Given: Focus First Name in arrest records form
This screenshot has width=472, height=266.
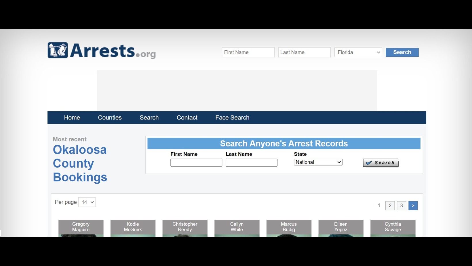Looking at the screenshot, I should [x=196, y=163].
